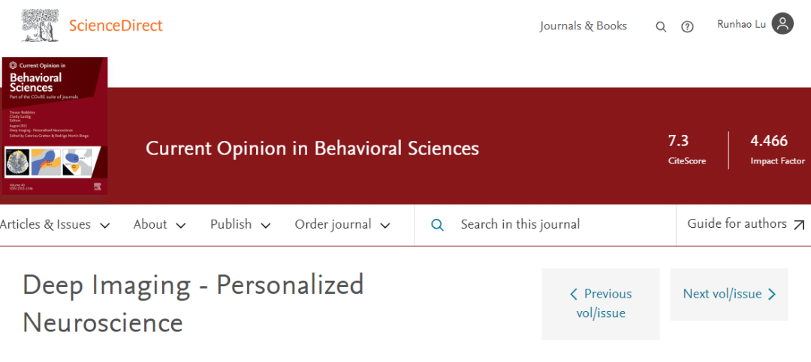Click the Runhao Lu account name
Screen dimensions: 811x362
coord(741,25)
